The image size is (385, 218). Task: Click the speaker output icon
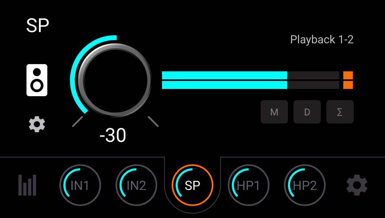(x=37, y=80)
